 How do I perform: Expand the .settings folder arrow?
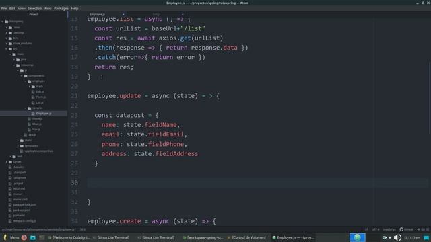(7, 33)
